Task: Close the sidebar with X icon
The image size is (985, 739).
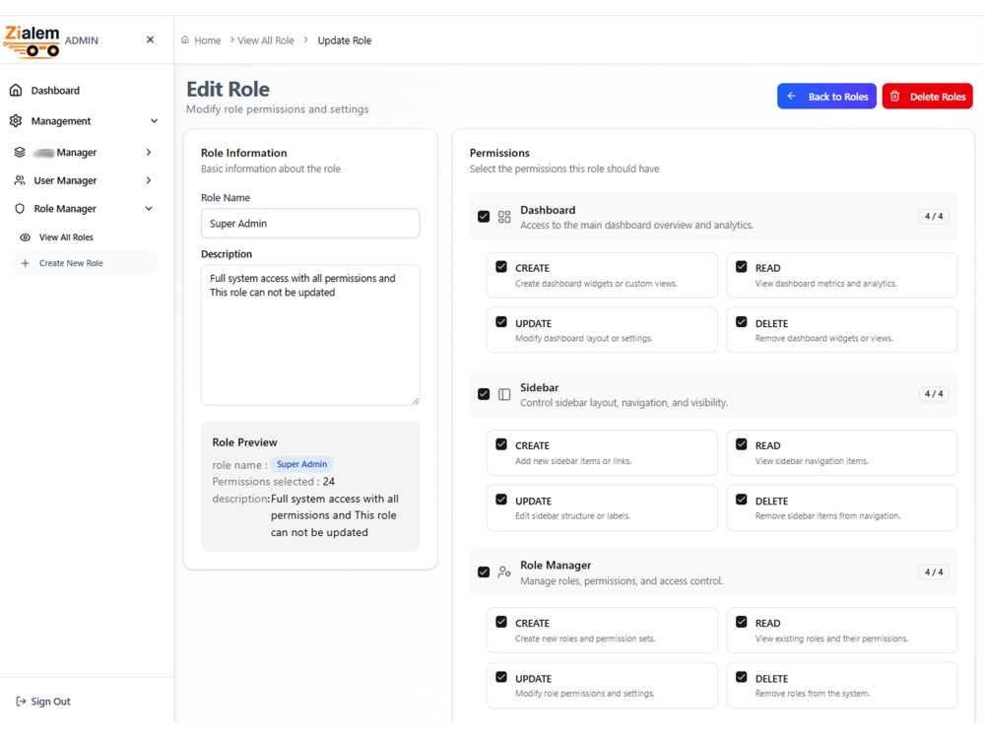Action: coord(150,39)
